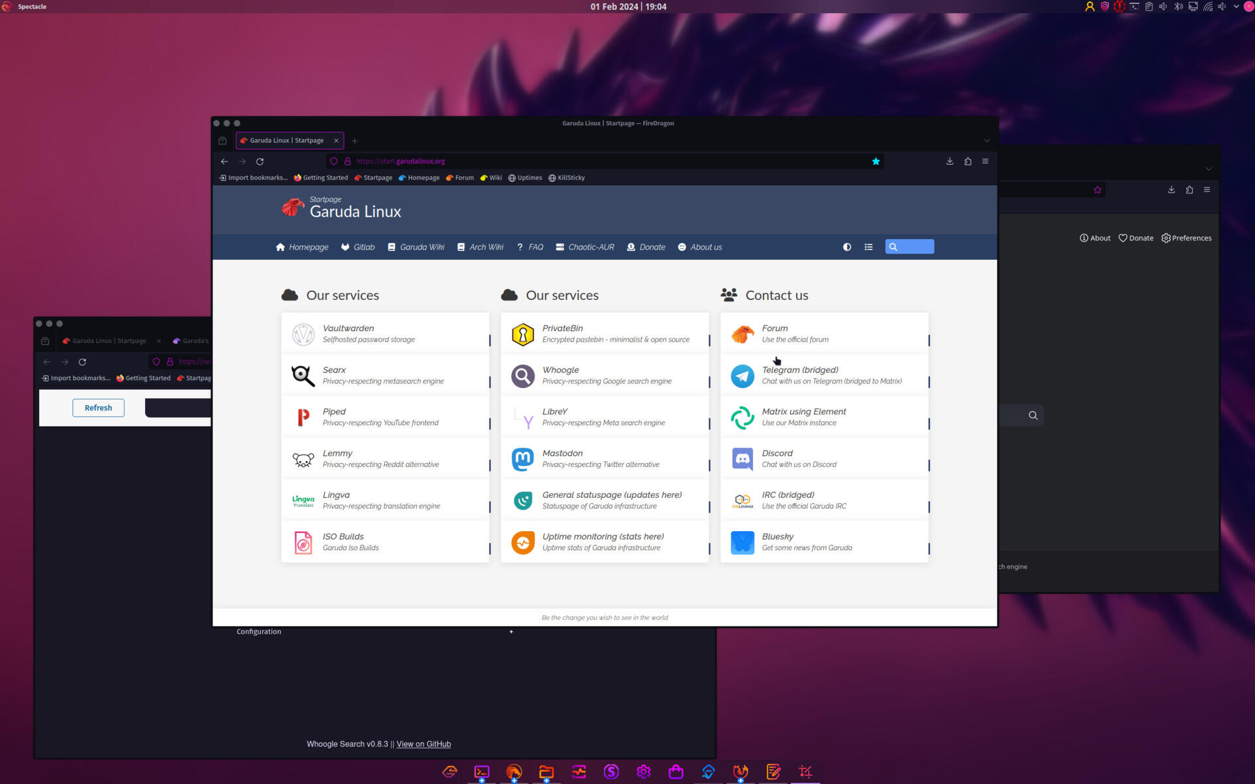Click the Bluesky butterfly icon
This screenshot has width=1255, height=784.
coord(743,543)
